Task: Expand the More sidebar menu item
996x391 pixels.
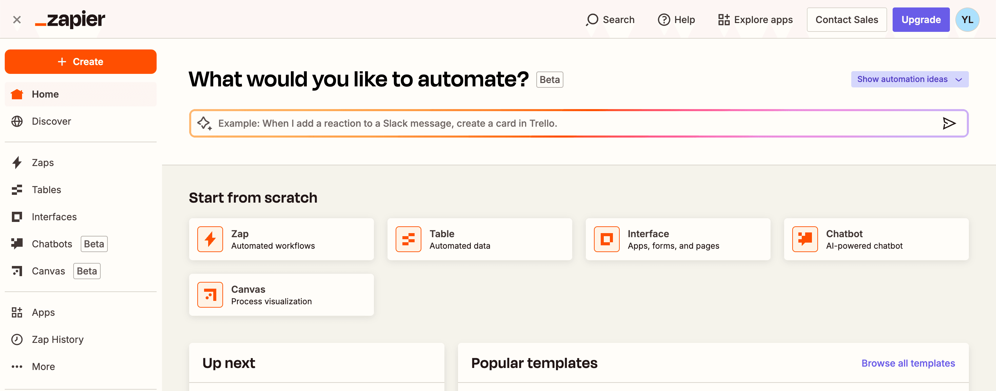Action: [x=44, y=366]
